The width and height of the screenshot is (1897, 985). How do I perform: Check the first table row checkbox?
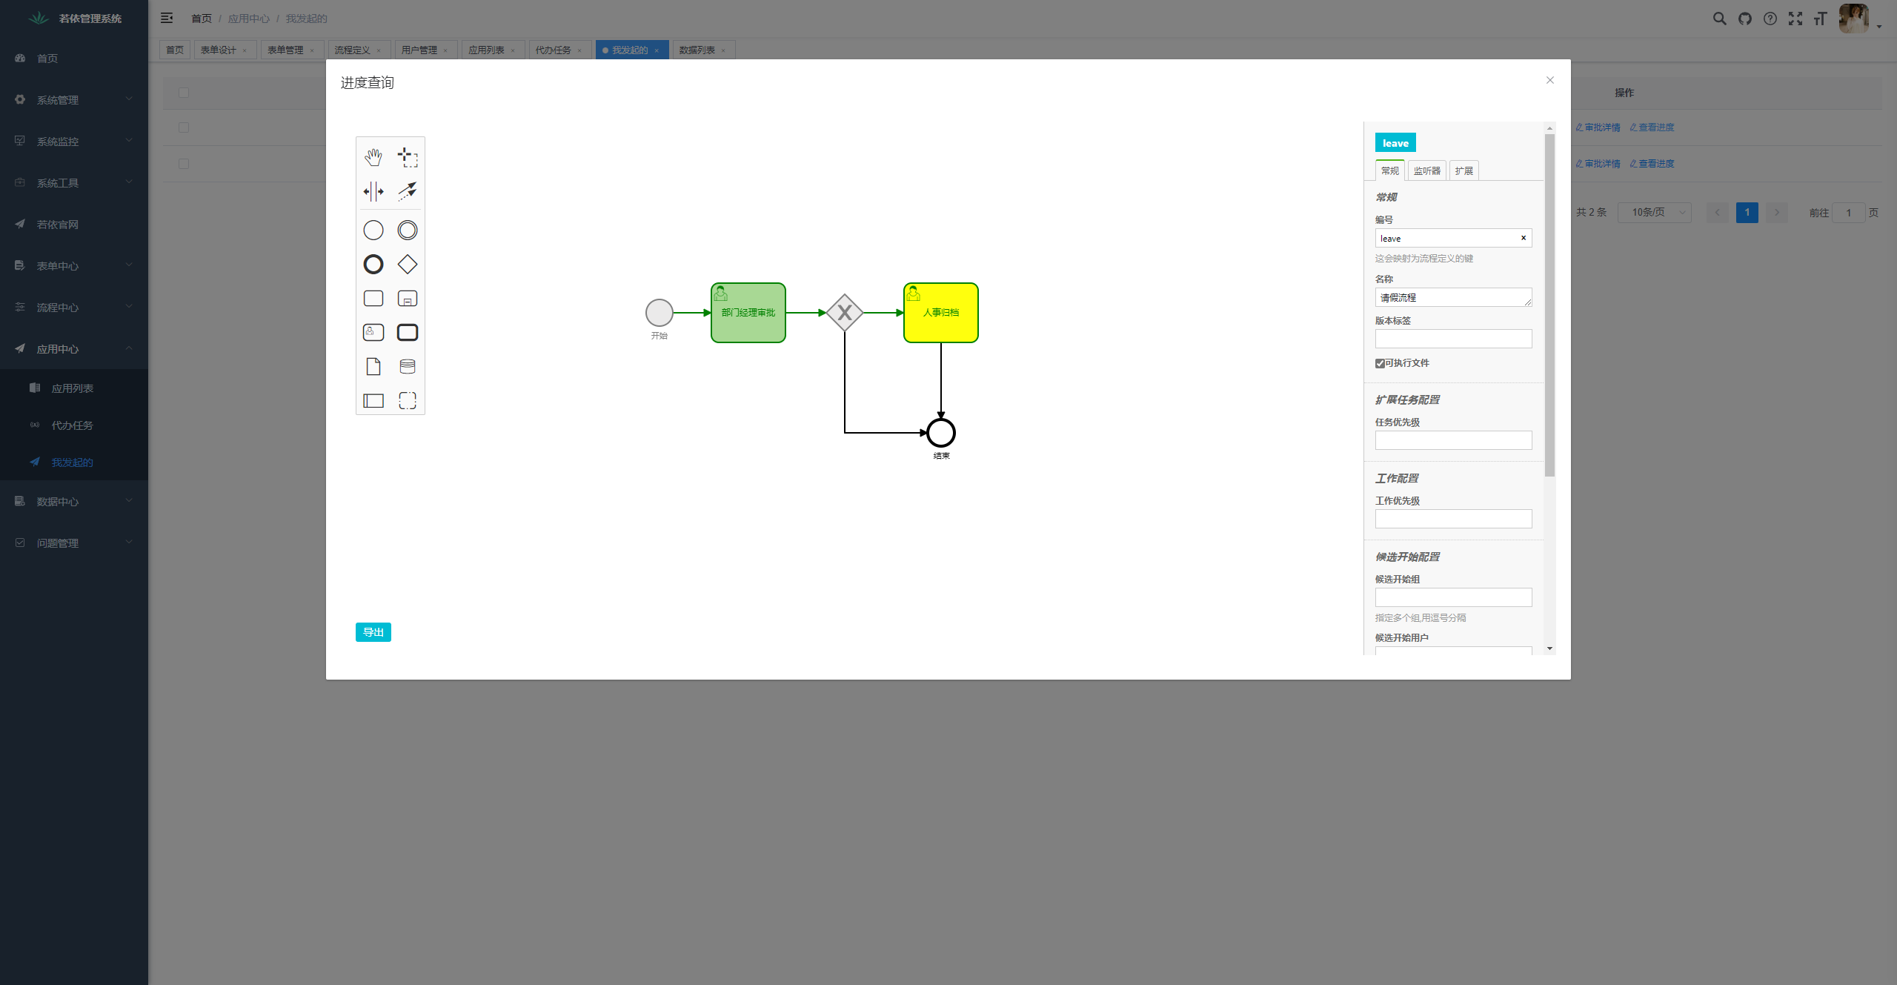(184, 127)
